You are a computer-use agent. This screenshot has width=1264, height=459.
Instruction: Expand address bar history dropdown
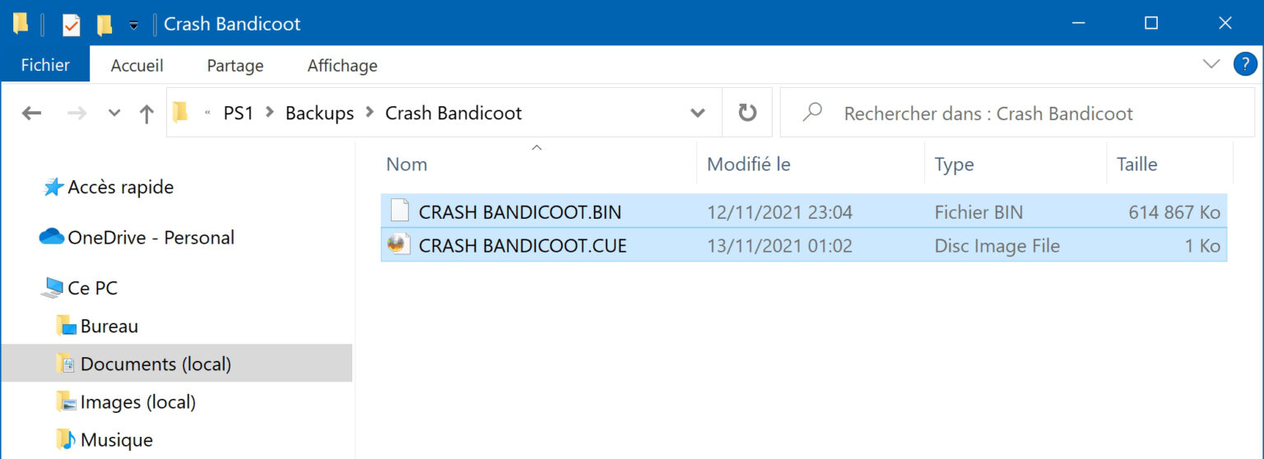[x=698, y=113]
